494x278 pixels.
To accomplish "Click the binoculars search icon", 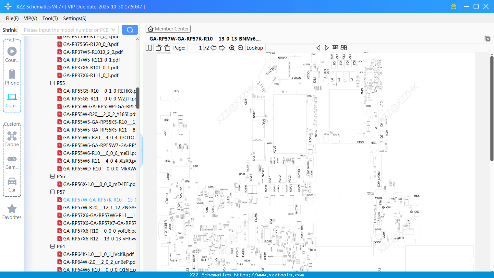I will point(344,48).
